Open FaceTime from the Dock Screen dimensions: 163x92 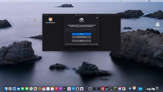click(x=23, y=89)
